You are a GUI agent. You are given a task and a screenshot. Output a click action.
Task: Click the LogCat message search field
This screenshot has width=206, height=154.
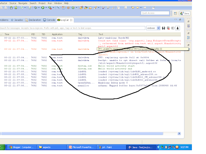click(x=72, y=28)
